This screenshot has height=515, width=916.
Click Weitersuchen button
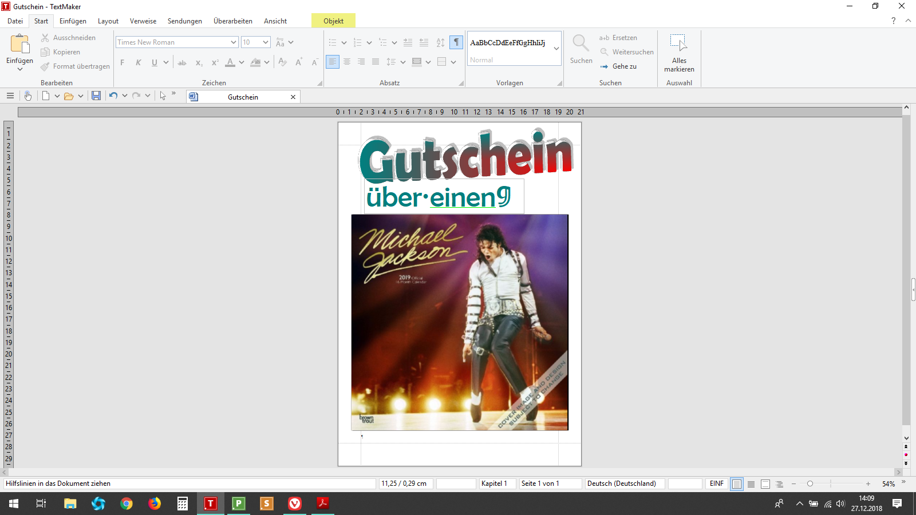(x=627, y=52)
